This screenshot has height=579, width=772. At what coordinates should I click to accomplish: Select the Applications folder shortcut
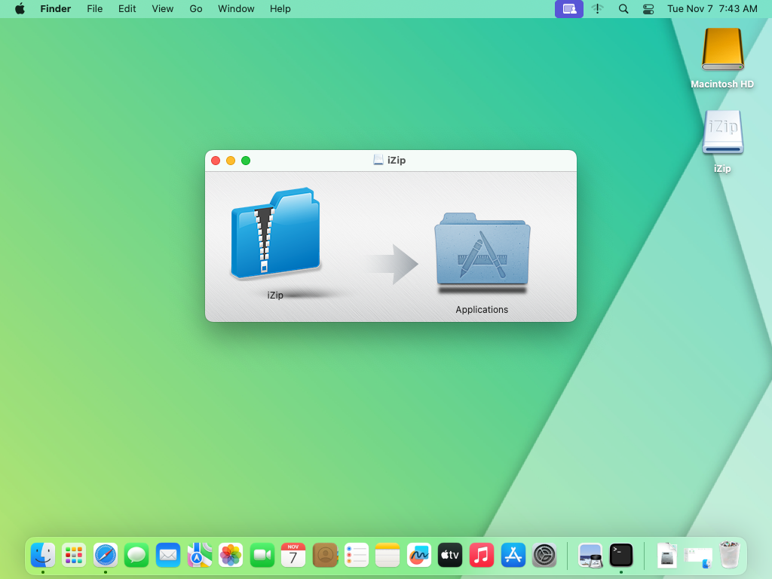tap(482, 250)
